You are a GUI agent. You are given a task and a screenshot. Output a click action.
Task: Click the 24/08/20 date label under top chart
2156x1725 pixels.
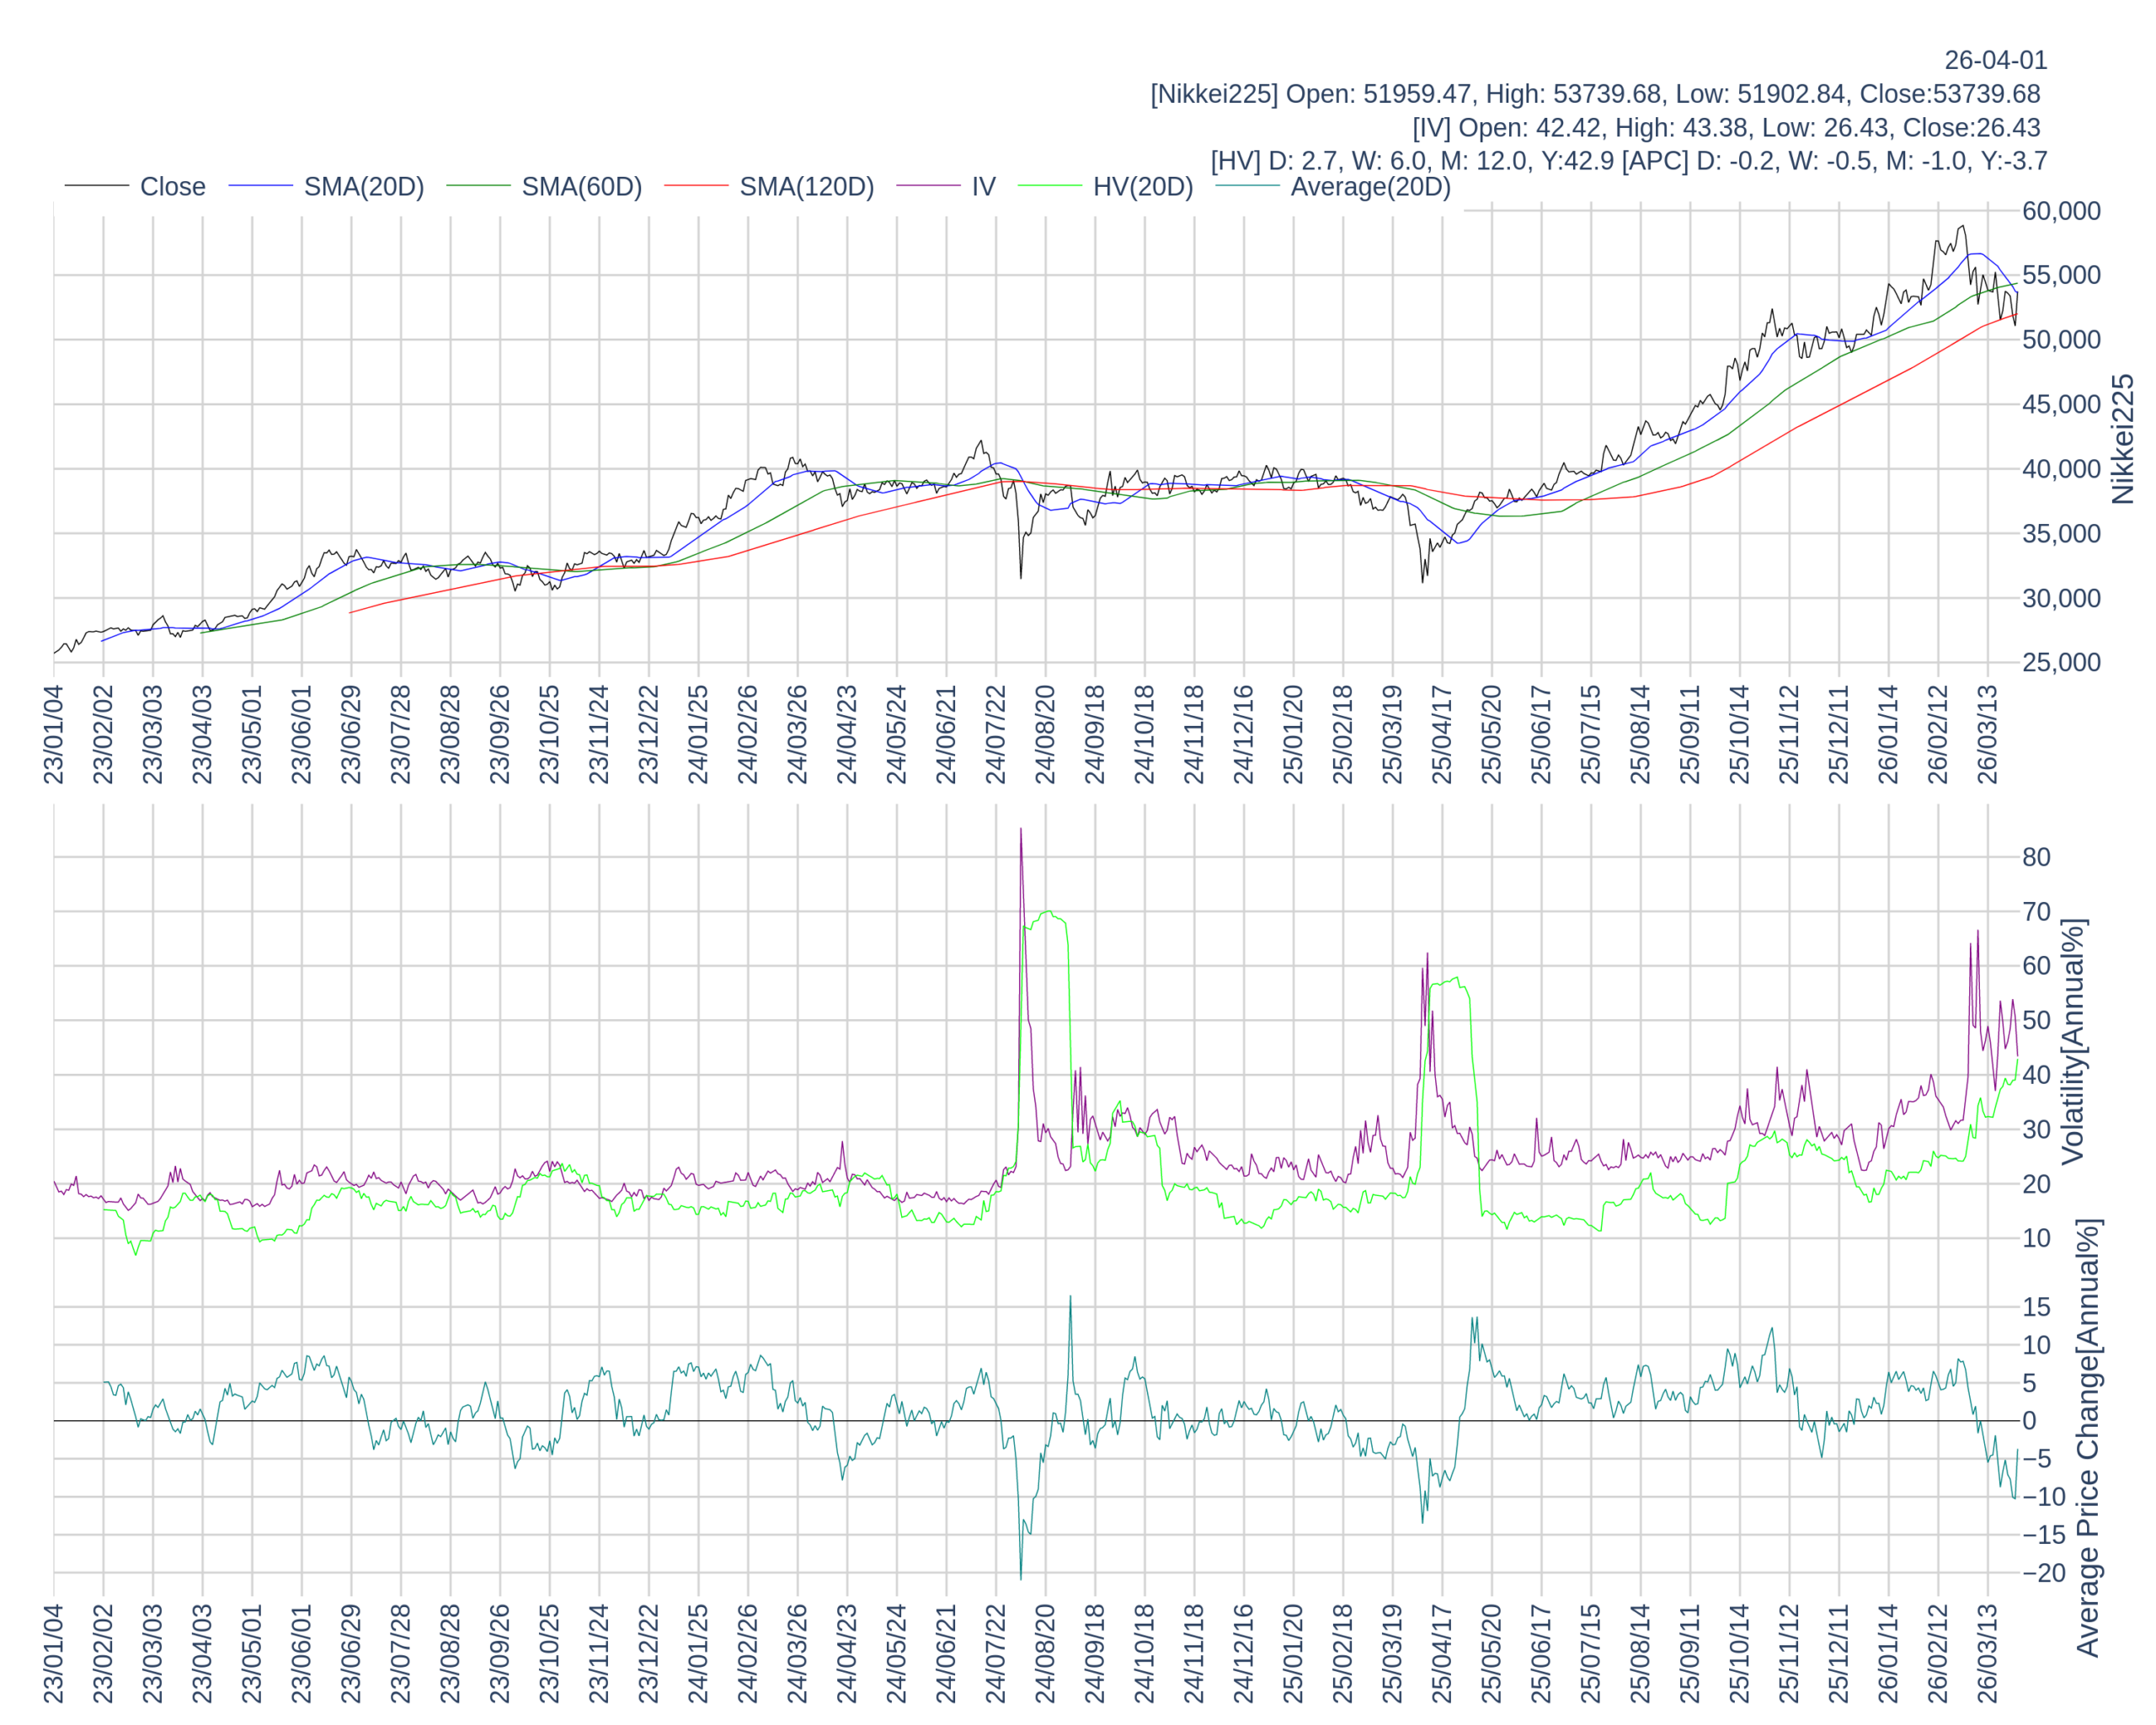[x=1046, y=734]
